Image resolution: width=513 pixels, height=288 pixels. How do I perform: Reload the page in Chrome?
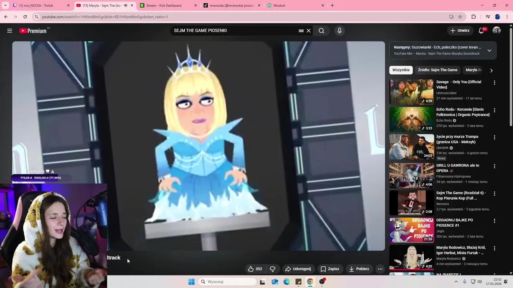25,17
